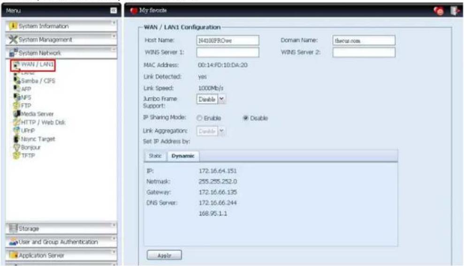The image size is (464, 266).
Task: Open UPnP settings in the tree
Action: point(28,131)
